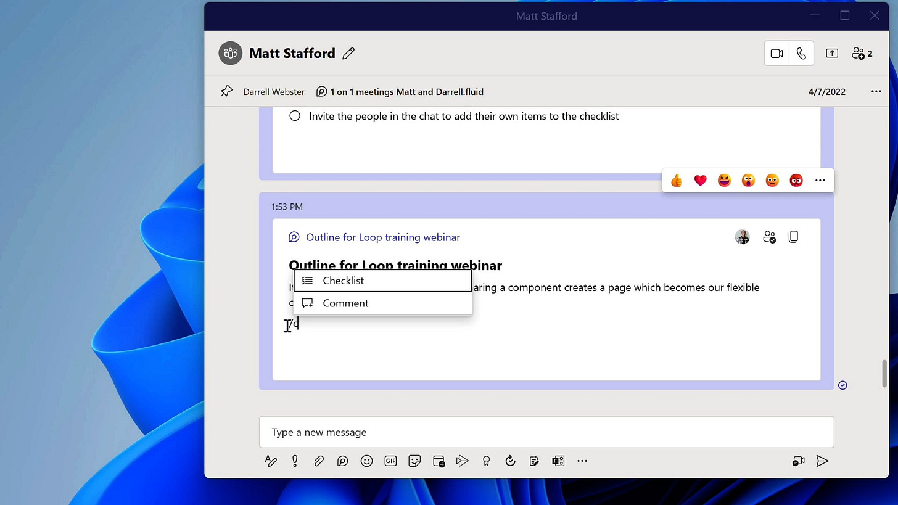
Task: Check the Invite people checklist item circle
Action: (x=295, y=116)
